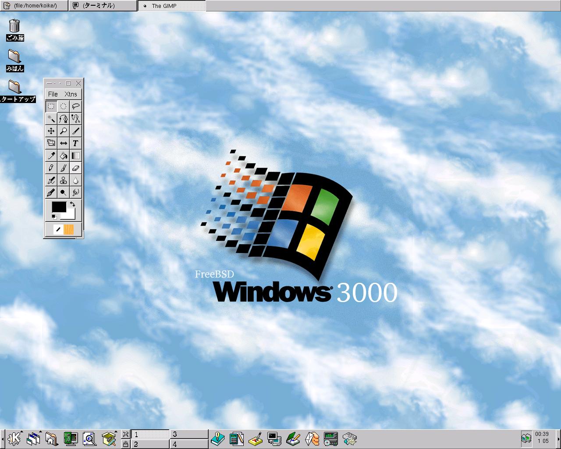Screen dimensions: 561x449
Task: Select the Blend gradient tool
Action: (x=76, y=155)
